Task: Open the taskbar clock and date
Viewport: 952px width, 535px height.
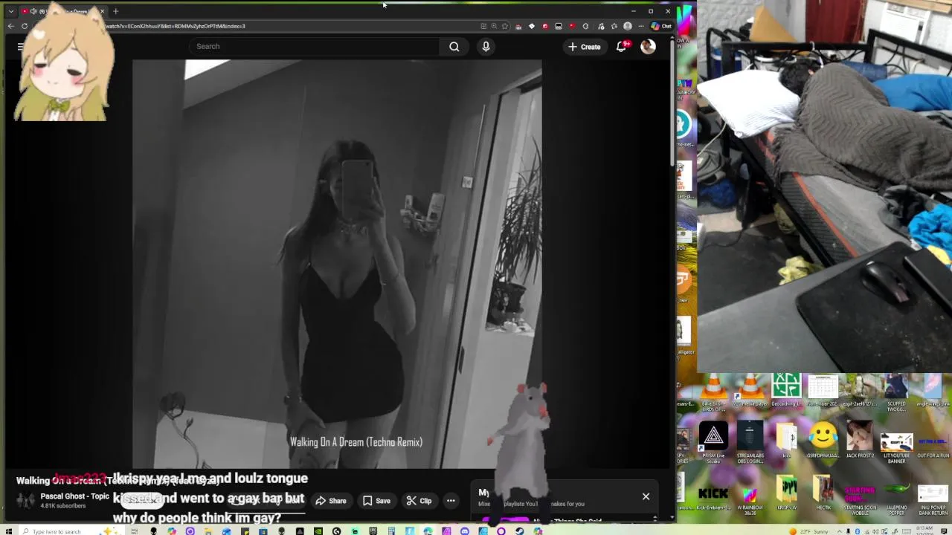Action: [x=924, y=531]
